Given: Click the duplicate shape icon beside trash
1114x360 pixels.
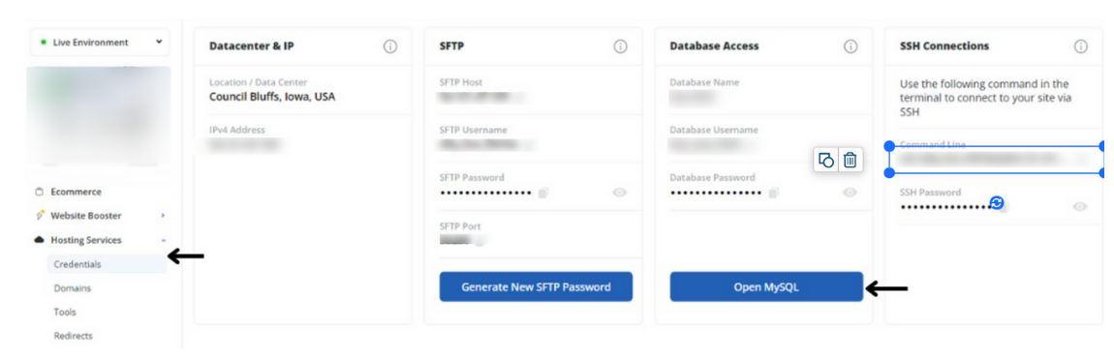Looking at the screenshot, I should tap(826, 160).
